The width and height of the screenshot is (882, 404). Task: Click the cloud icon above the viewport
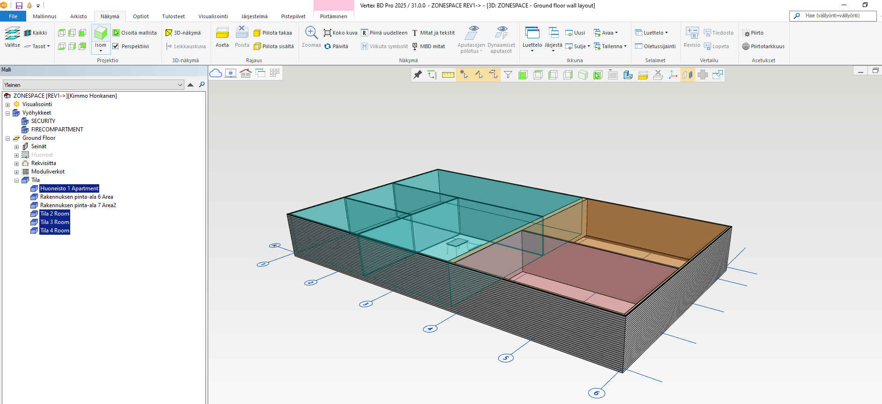point(216,73)
